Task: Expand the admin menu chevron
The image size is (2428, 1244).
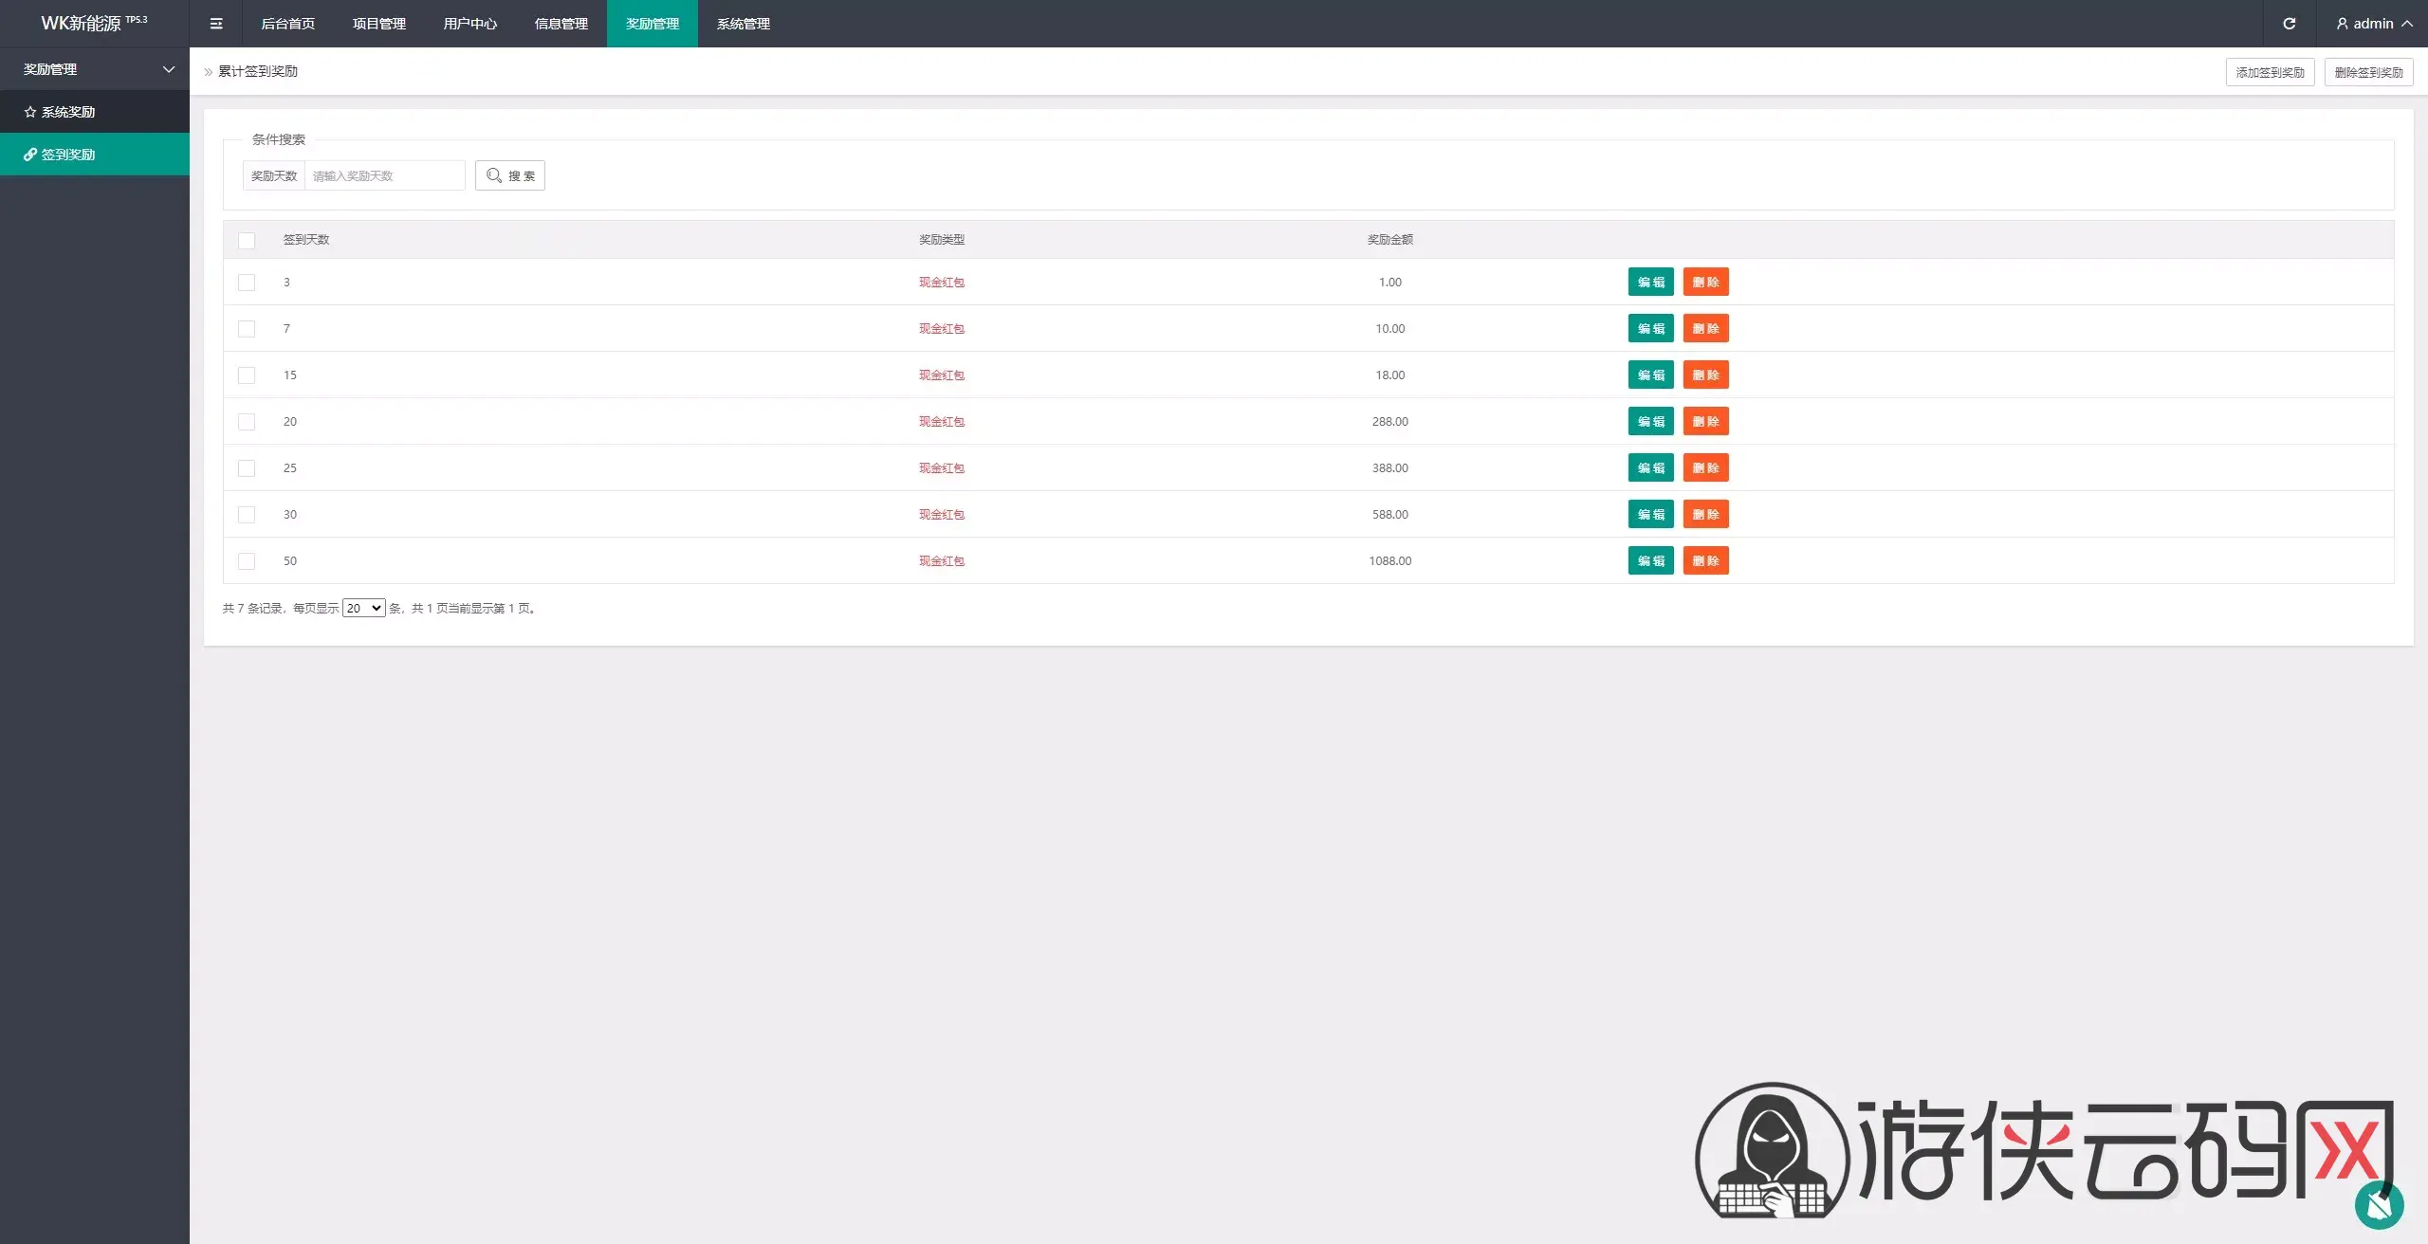Action: pyautogui.click(x=2407, y=24)
